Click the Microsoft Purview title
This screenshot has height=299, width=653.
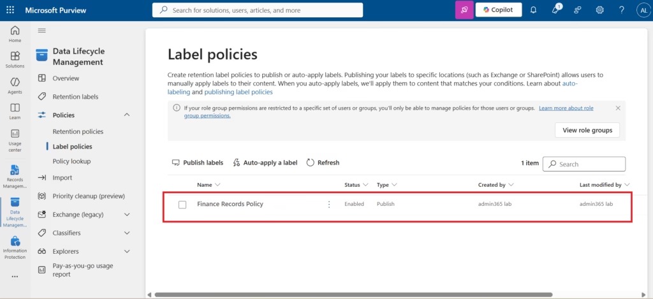pos(55,10)
